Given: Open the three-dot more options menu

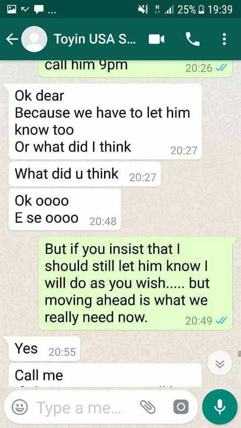Looking at the screenshot, I should pyautogui.click(x=224, y=39).
